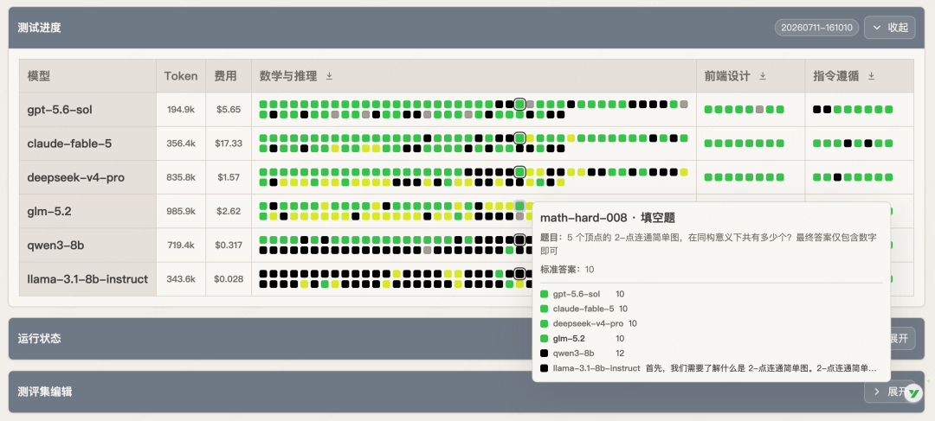The height and width of the screenshot is (421, 935).
Task: Open the floating green Y assistant icon
Action: [913, 392]
